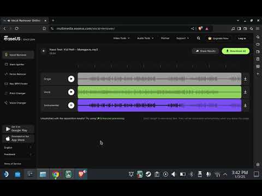Click the Brave Shields lion icon
The width and height of the screenshot is (262, 196).
pos(200,28)
